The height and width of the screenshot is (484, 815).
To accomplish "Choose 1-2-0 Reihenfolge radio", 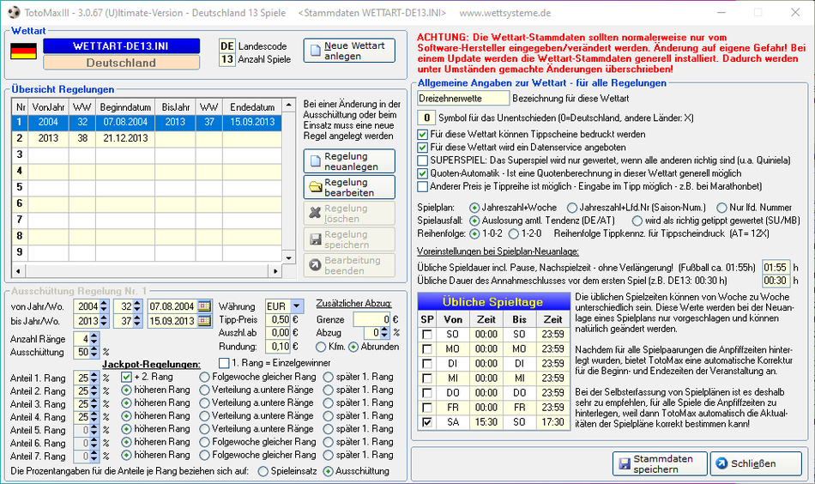I will click(514, 234).
